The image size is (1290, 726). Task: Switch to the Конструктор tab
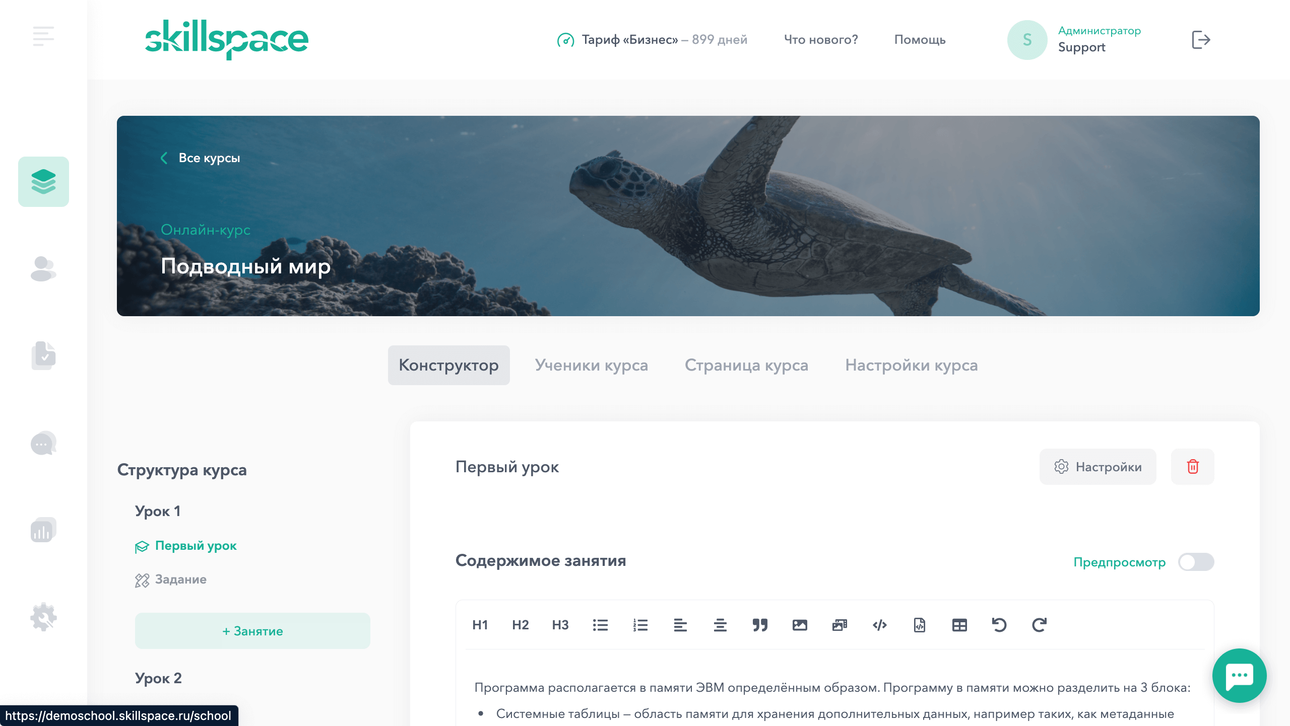[x=448, y=365]
